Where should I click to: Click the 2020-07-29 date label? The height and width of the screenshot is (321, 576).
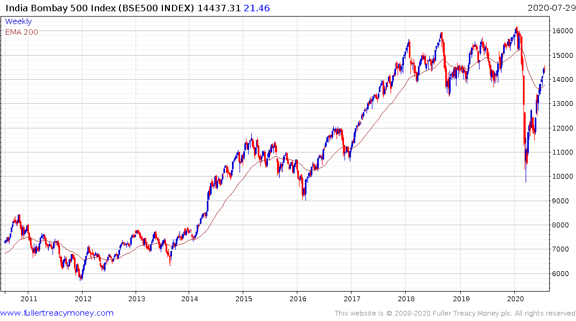pyautogui.click(x=551, y=8)
